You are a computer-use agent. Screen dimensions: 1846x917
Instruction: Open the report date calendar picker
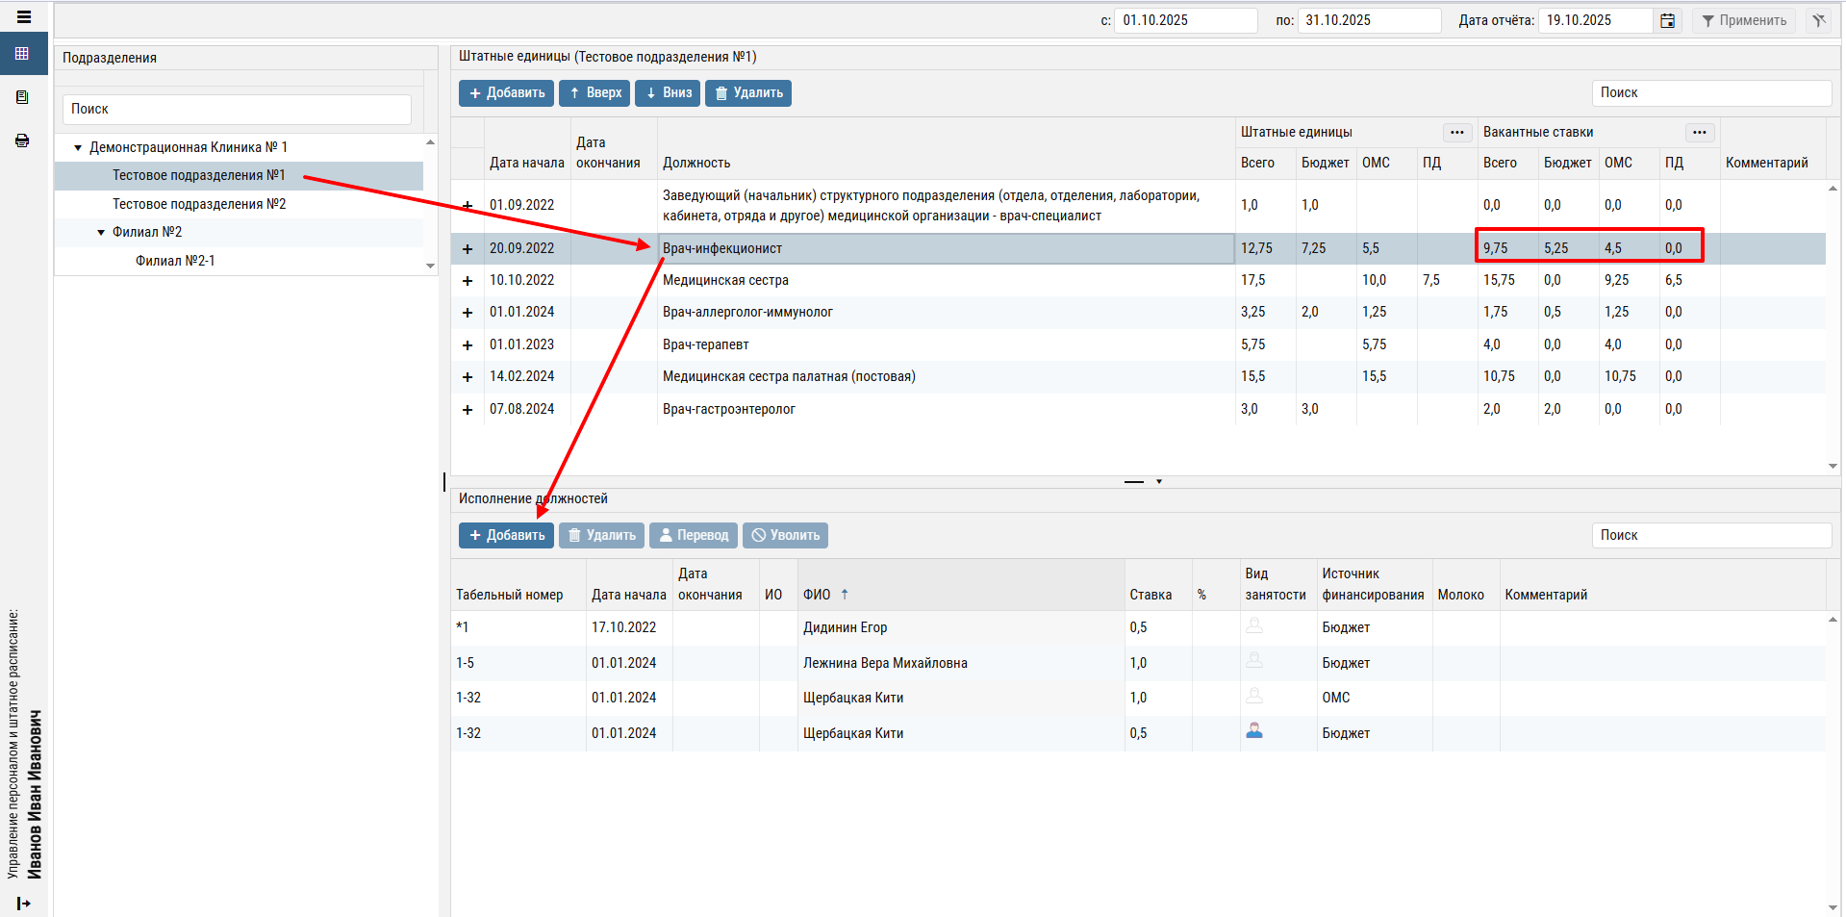(1667, 20)
